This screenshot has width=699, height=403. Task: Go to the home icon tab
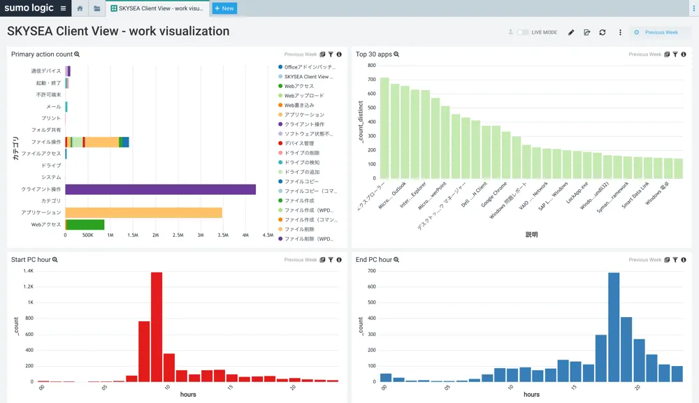80,8
